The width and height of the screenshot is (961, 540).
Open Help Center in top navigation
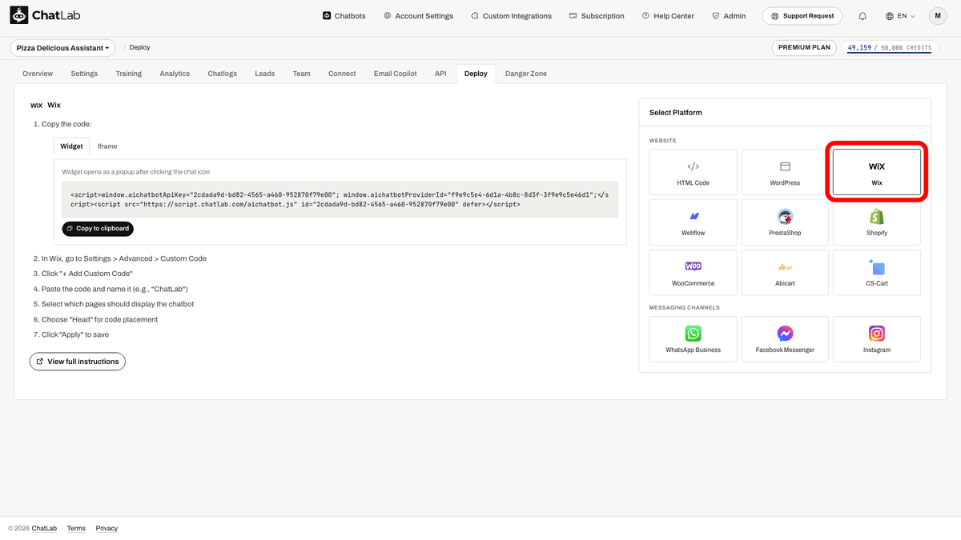tap(668, 16)
